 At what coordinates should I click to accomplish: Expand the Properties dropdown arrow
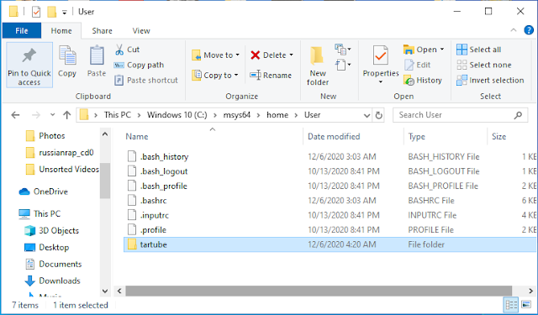[x=381, y=82]
